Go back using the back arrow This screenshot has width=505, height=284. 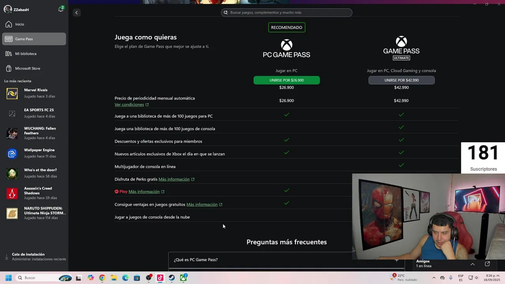pos(77,13)
